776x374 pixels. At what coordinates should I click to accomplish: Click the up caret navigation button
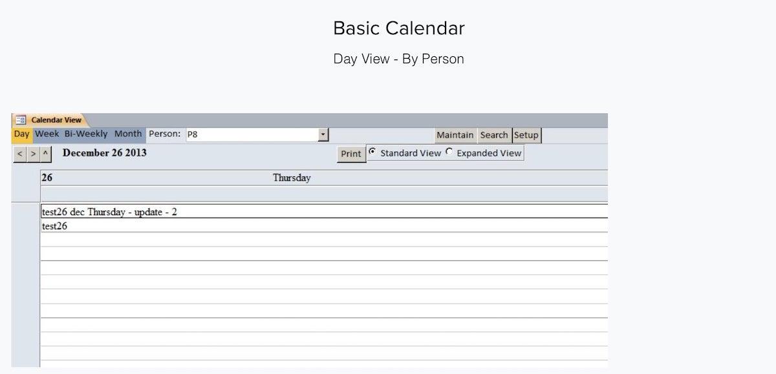[x=45, y=154]
